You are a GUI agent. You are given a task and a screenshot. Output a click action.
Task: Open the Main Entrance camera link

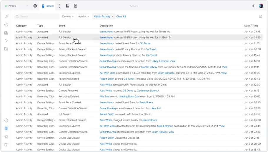click(165, 126)
